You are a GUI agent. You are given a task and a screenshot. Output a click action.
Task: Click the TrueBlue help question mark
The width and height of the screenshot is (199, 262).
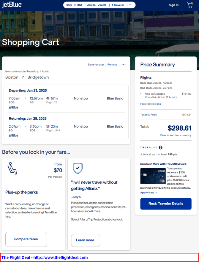[x=161, y=147]
